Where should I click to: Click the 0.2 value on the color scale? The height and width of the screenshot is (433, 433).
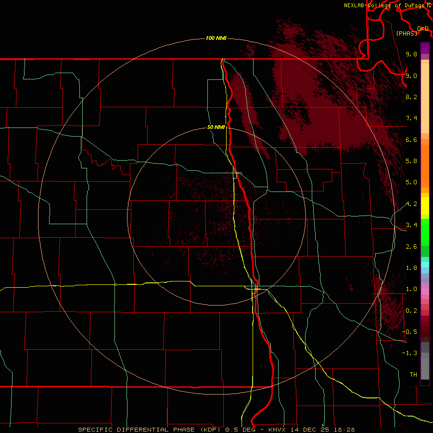(x=411, y=311)
